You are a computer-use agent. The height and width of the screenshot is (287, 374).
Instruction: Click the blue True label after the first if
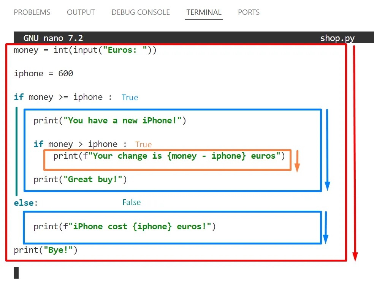(130, 98)
